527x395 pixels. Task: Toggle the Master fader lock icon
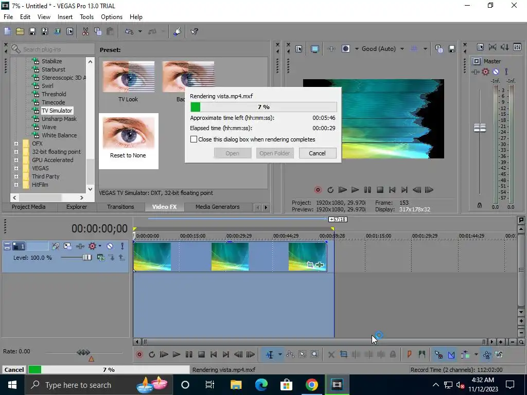(480, 205)
